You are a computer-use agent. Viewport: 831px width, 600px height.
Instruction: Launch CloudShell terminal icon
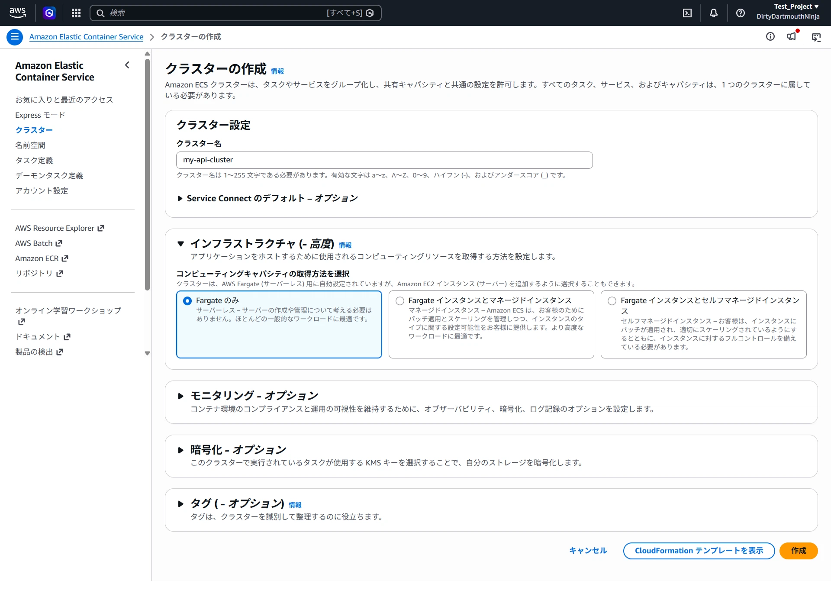point(687,13)
